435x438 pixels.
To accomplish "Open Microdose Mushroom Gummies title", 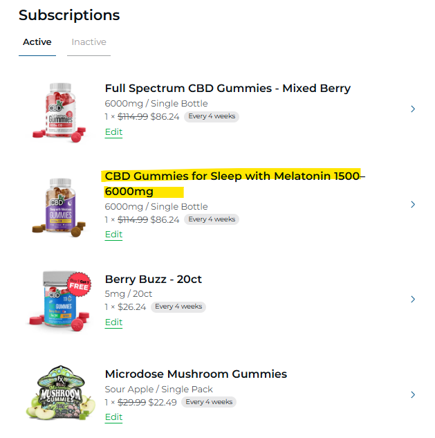I will click(196, 374).
